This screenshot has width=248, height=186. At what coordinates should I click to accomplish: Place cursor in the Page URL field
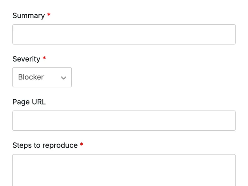124,121
